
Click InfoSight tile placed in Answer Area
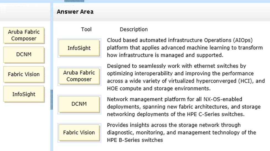pos(79,48)
